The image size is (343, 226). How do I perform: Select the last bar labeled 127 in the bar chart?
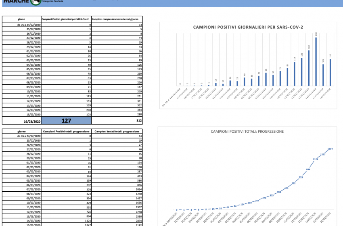click(330, 73)
